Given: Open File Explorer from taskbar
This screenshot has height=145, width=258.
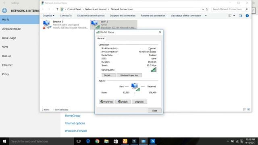Looking at the screenshot, I should [106, 141].
